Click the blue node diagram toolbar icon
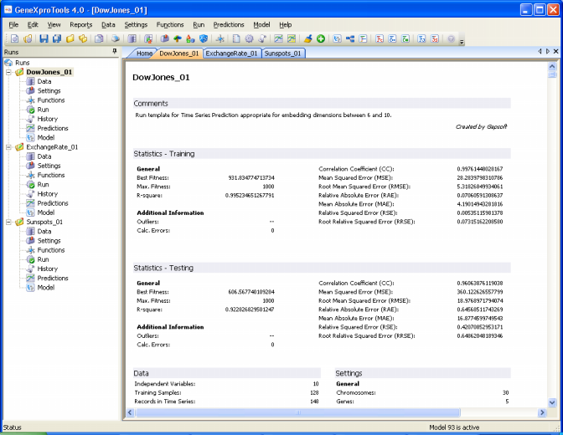 point(350,38)
